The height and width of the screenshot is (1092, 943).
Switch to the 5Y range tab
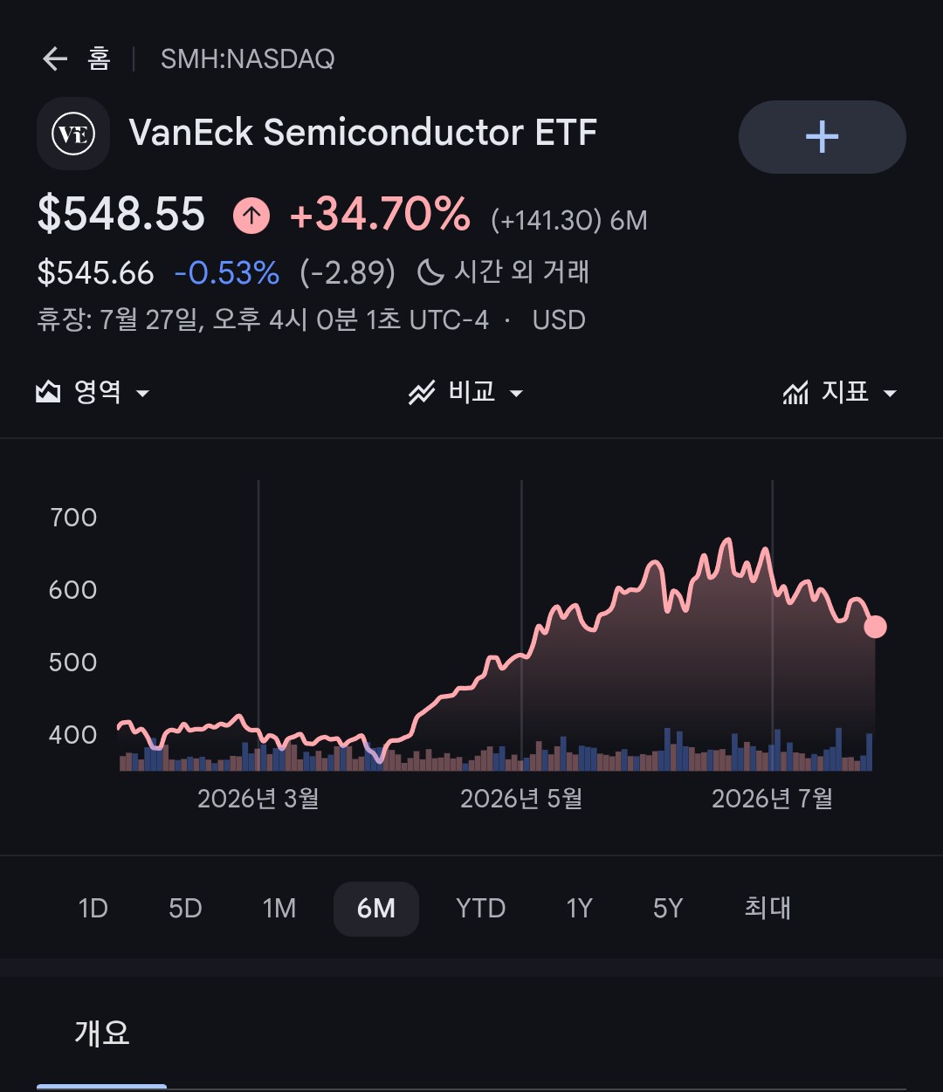(668, 909)
